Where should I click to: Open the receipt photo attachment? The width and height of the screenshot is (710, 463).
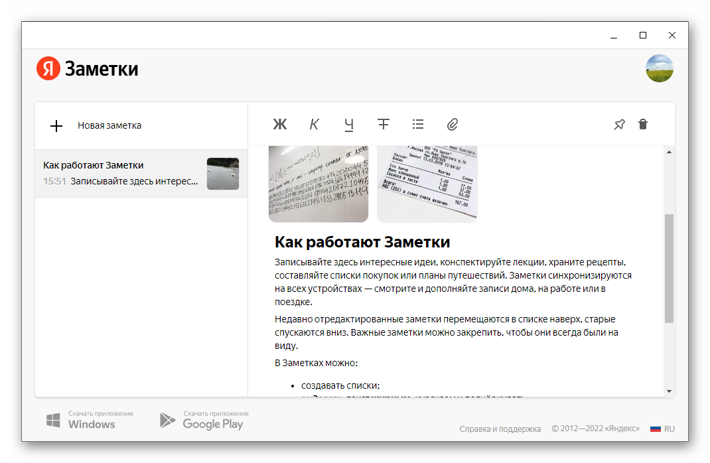click(x=427, y=184)
